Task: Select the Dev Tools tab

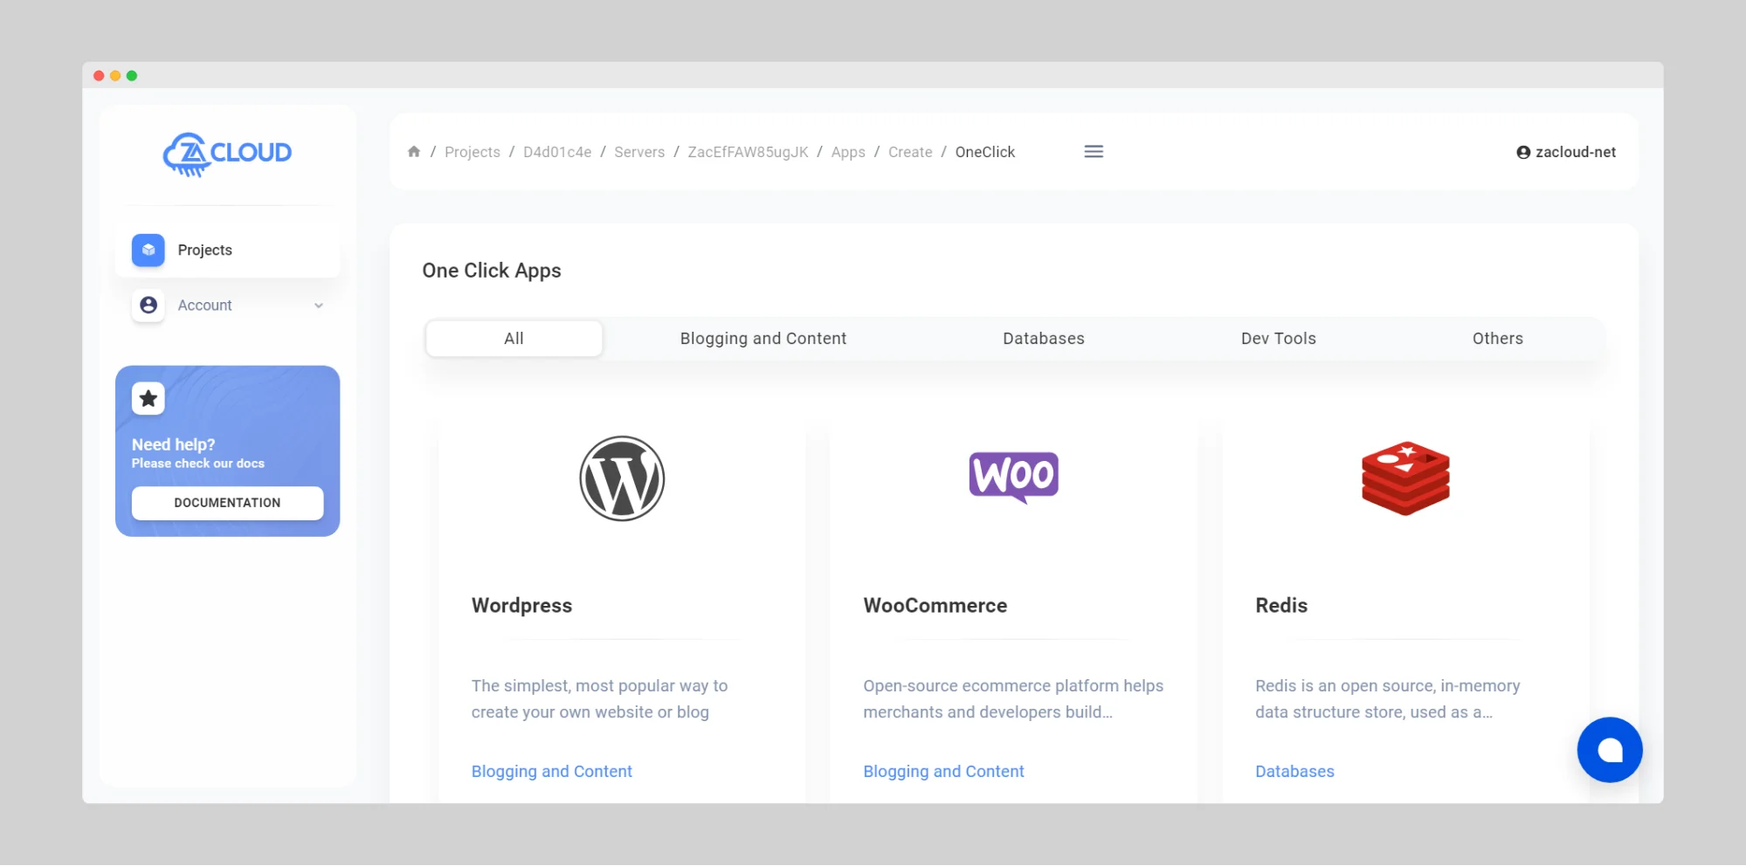Action: (1278, 338)
